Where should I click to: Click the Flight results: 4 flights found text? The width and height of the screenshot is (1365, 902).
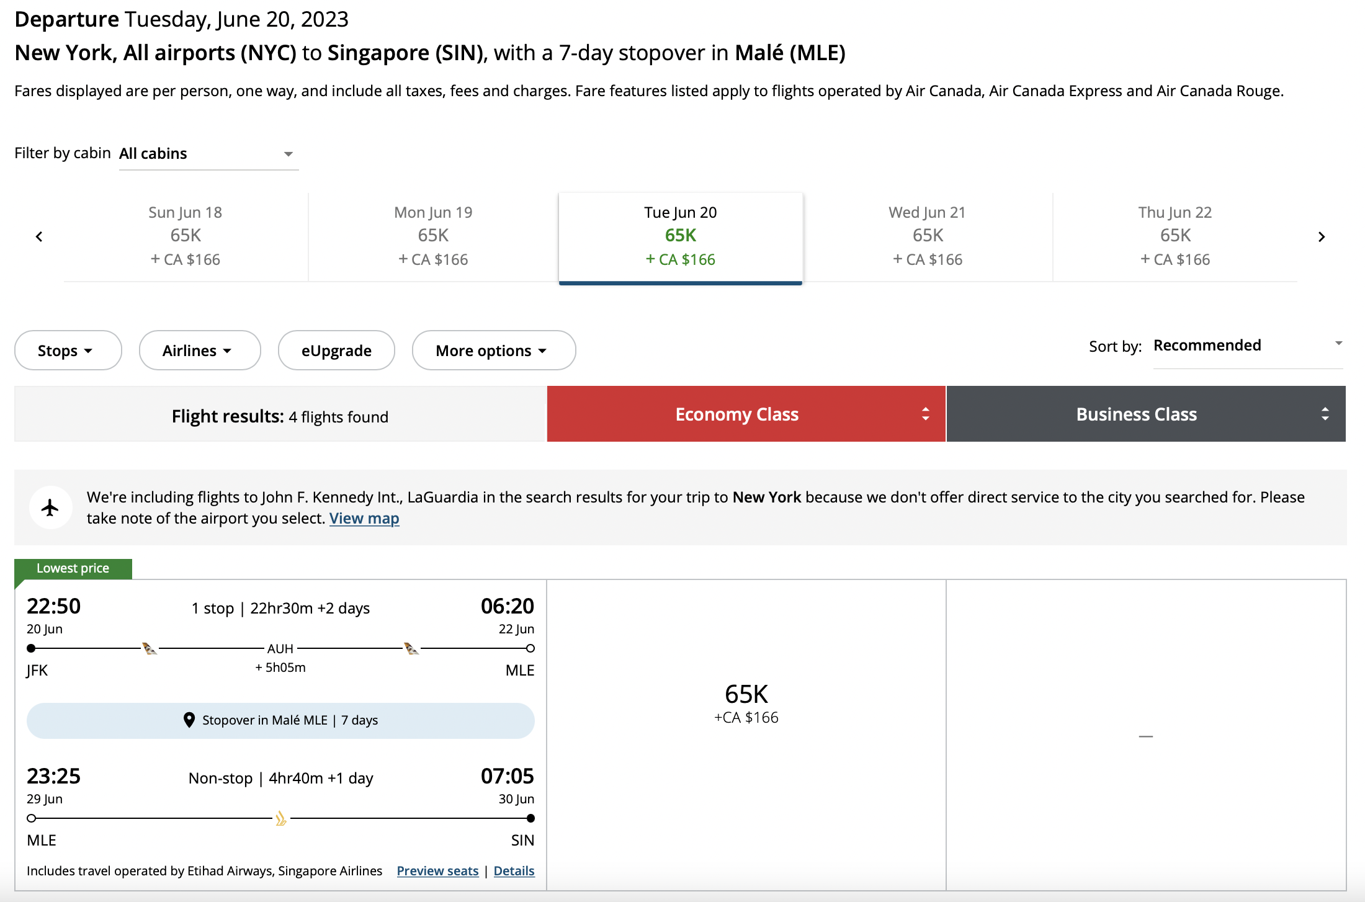[280, 416]
